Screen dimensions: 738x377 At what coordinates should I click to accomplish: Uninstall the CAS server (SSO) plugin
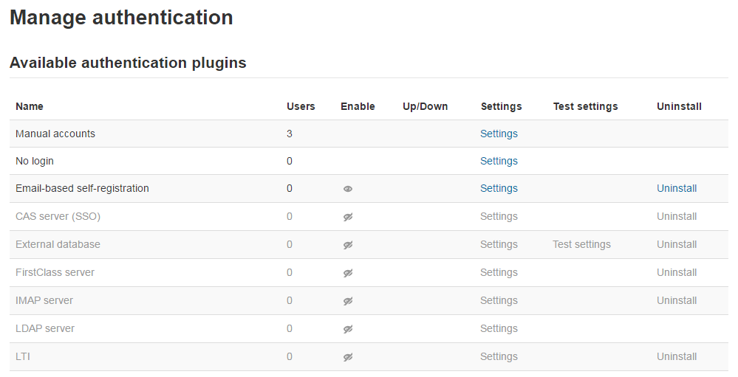[677, 216]
